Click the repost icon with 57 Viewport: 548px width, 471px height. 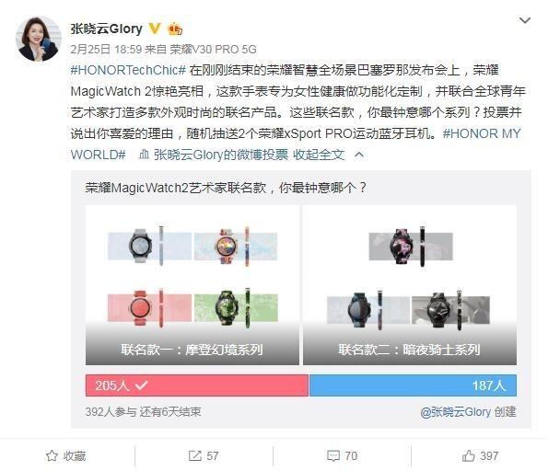point(194,455)
